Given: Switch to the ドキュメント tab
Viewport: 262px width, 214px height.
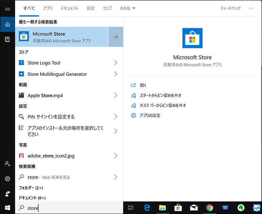Looking at the screenshot, I should click(x=69, y=8).
